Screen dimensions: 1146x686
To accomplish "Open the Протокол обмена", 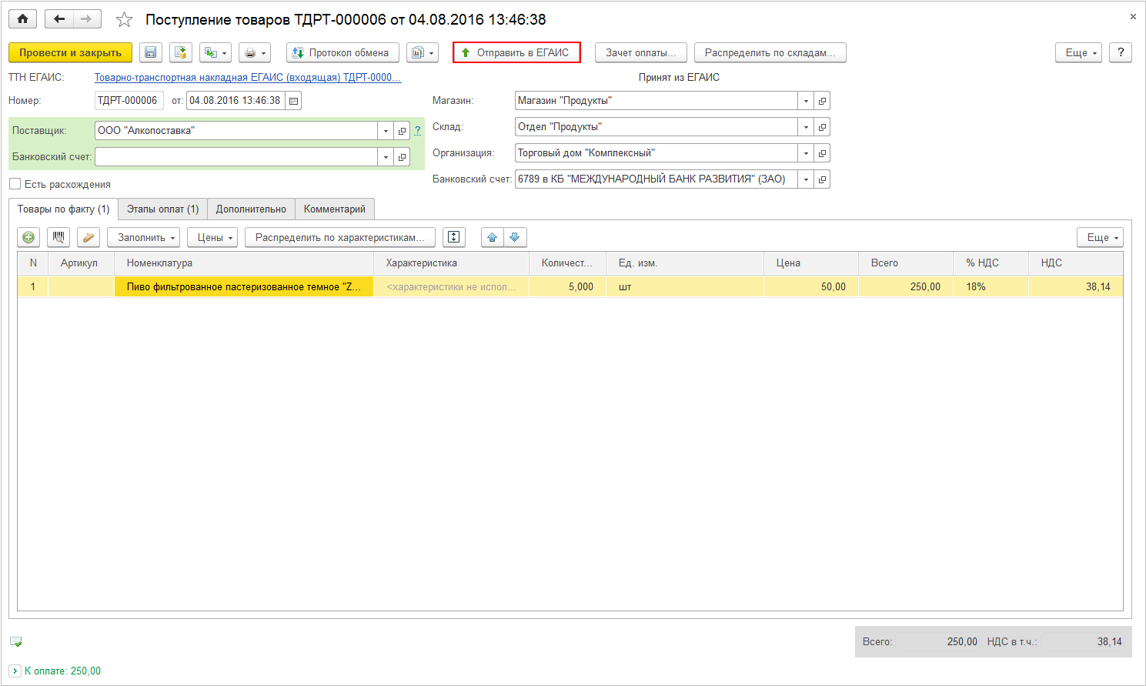I will (x=342, y=52).
